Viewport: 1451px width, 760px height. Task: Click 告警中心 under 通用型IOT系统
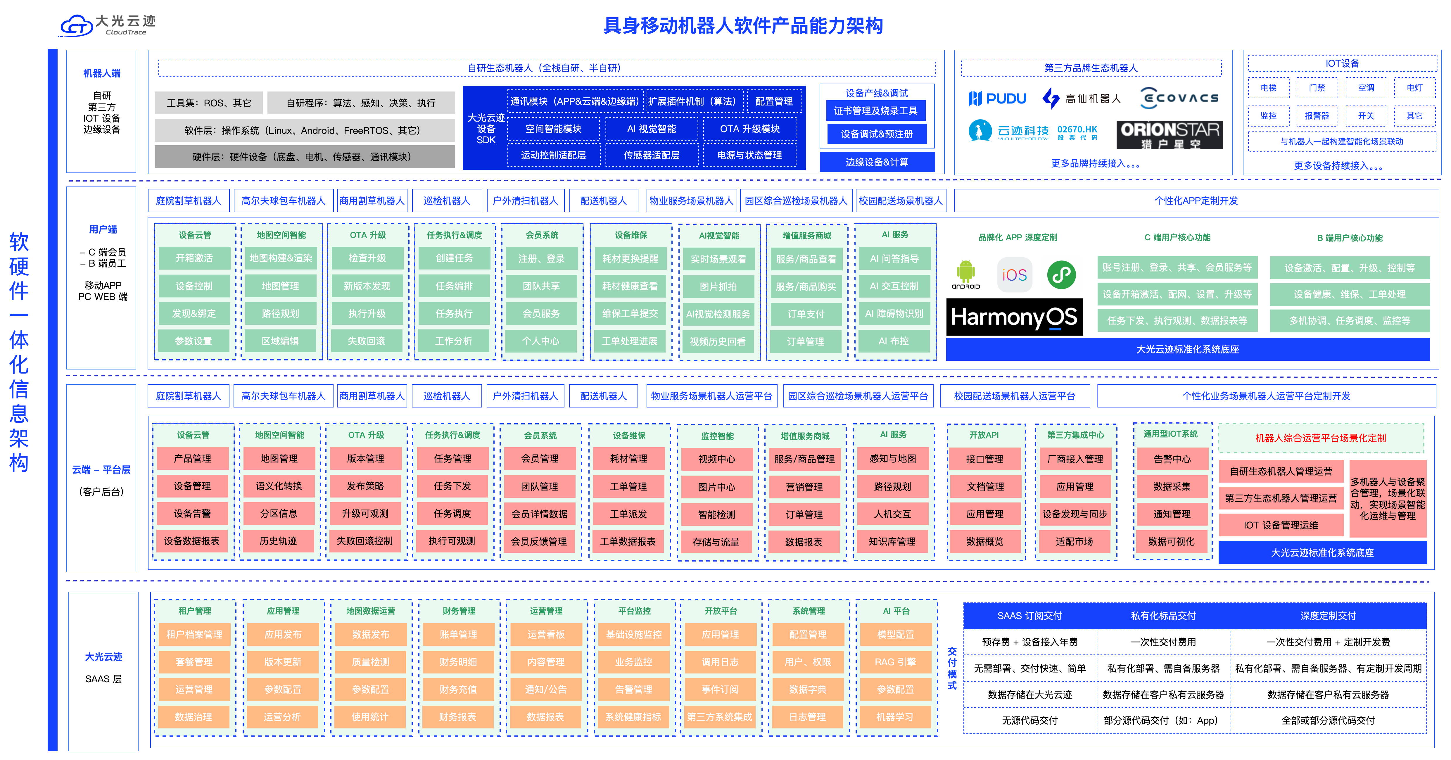click(1172, 459)
